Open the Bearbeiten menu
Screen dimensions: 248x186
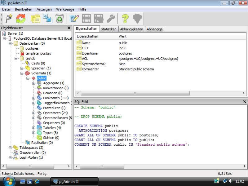coord(24,9)
